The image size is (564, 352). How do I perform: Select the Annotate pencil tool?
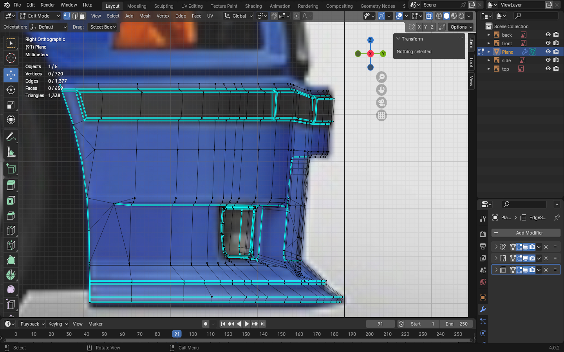coord(11,137)
